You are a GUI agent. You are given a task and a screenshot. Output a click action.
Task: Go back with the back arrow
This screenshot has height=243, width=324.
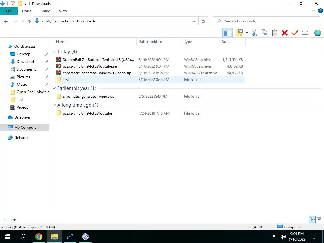(6, 21)
